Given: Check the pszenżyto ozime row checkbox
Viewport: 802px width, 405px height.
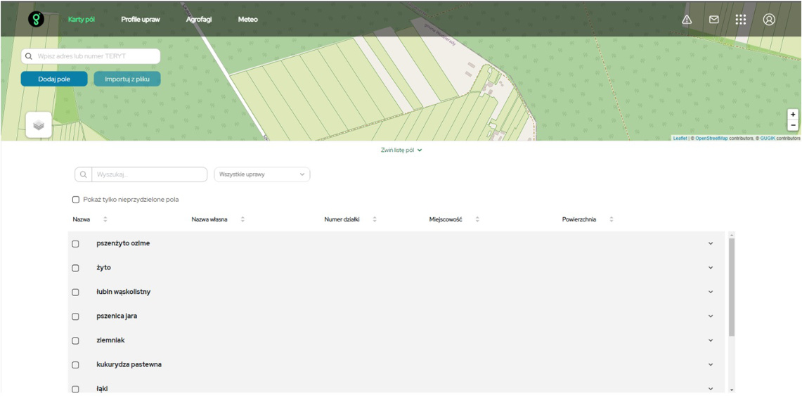Looking at the screenshot, I should click(x=76, y=244).
